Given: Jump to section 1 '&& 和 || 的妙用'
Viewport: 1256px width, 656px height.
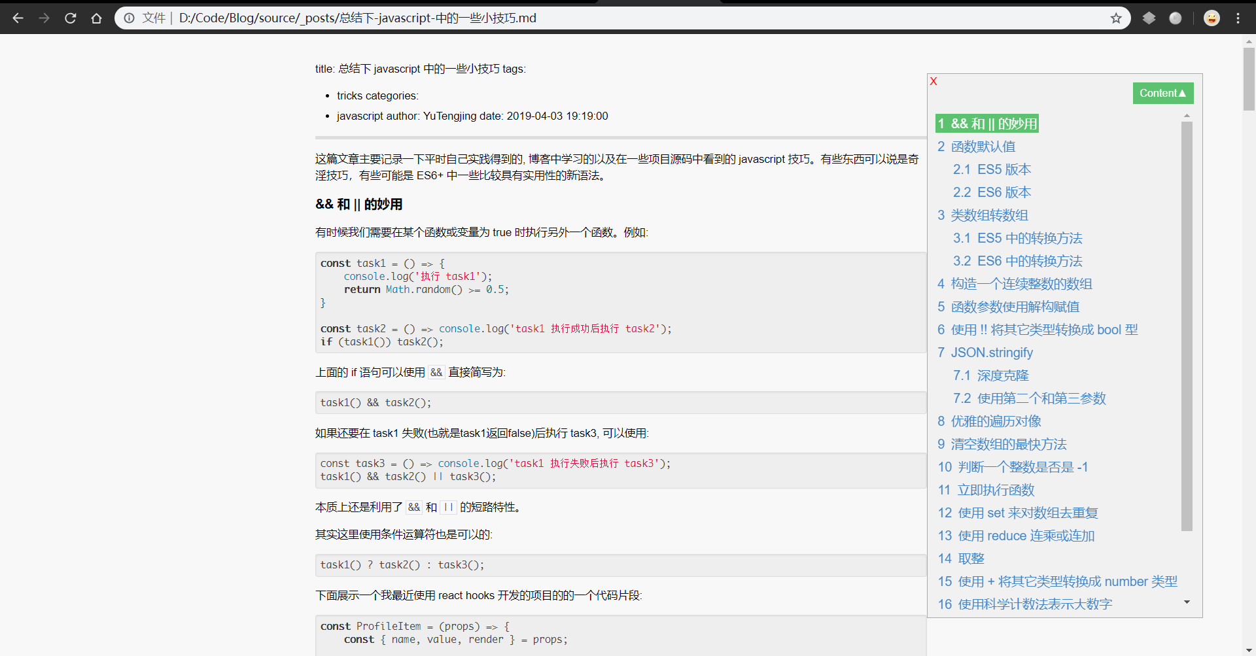Looking at the screenshot, I should click(987, 124).
